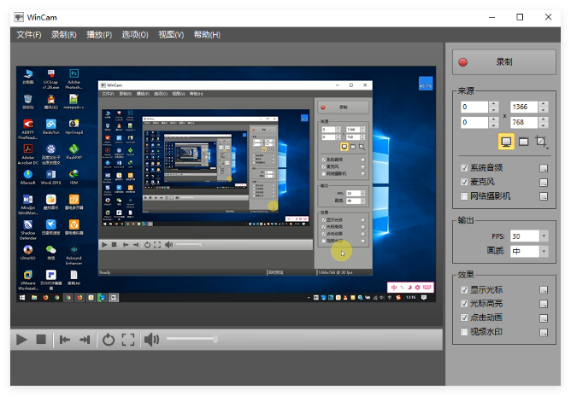Image resolution: width=571 pixels, height=396 pixels.
Task: Click the 画质: label text
Action: point(496,251)
